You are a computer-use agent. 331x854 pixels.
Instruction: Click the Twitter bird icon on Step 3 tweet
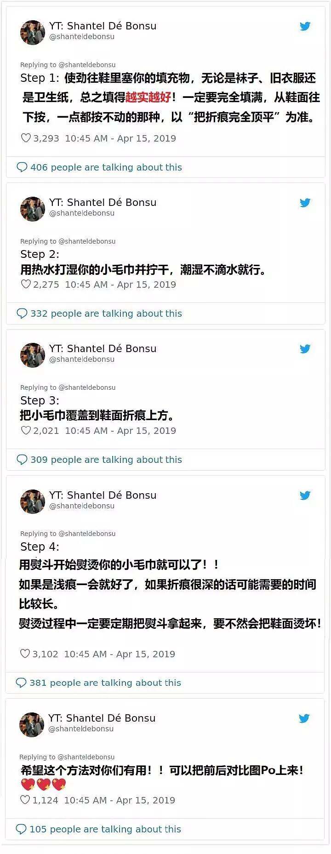pyautogui.click(x=305, y=349)
